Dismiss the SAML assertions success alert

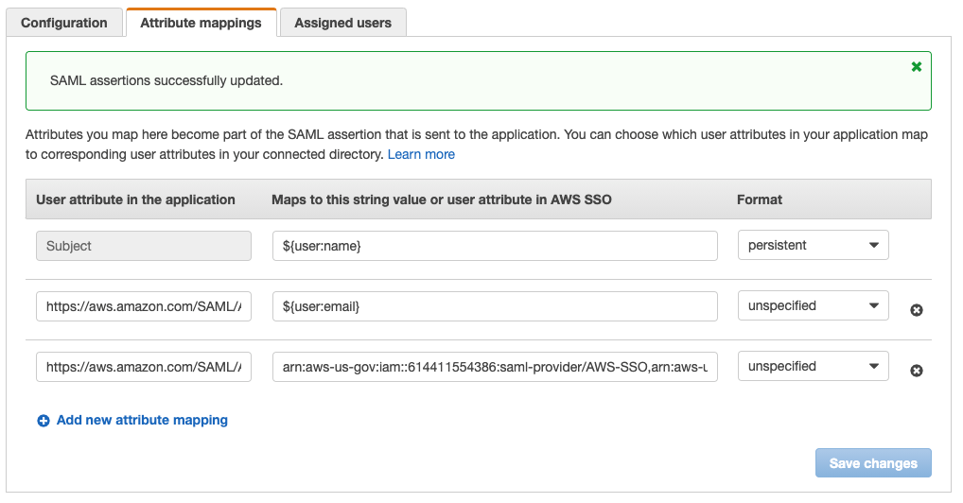[916, 67]
